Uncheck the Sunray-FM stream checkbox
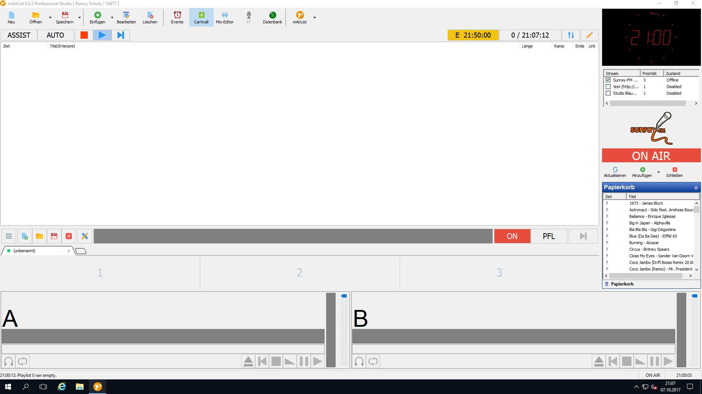The height and width of the screenshot is (394, 702). coord(608,80)
